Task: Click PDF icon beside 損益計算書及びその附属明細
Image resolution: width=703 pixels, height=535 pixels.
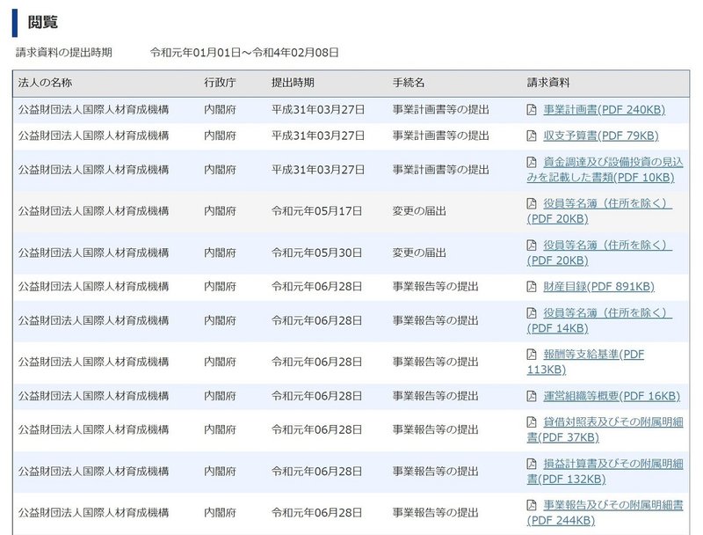Action: coord(532,464)
